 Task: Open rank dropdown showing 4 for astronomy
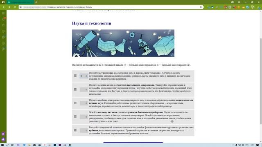[x=84, y=76]
